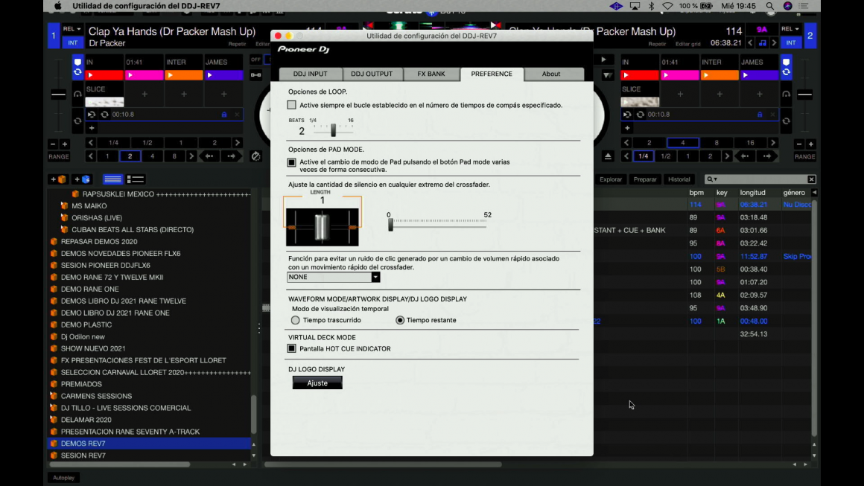Click the Preparar button in the library panel
864x486 pixels.
pyautogui.click(x=645, y=179)
